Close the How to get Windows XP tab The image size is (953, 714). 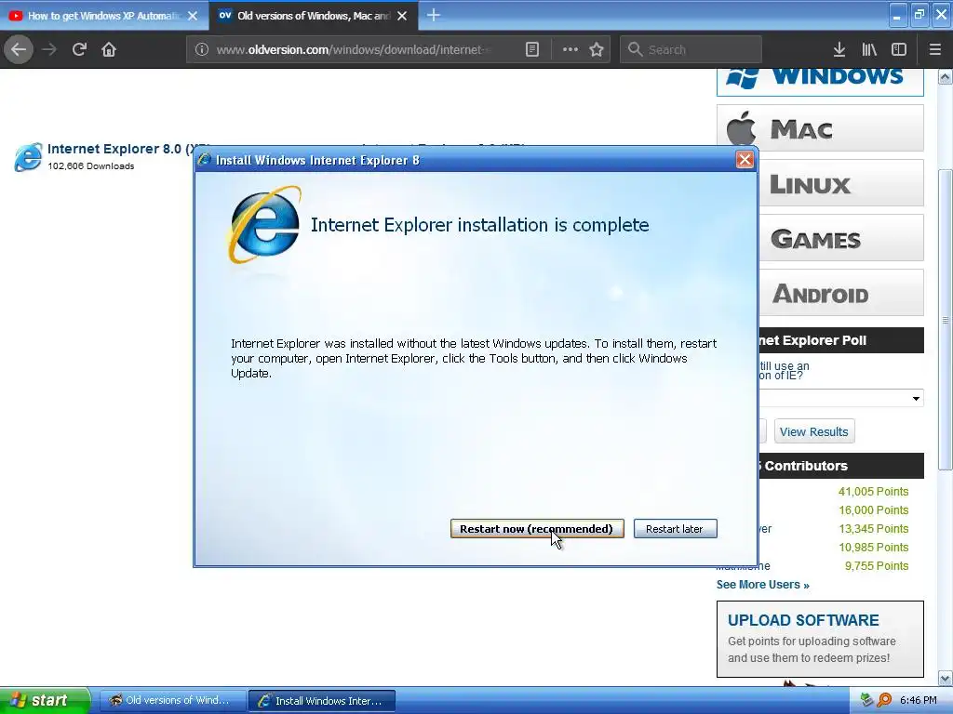point(193,16)
